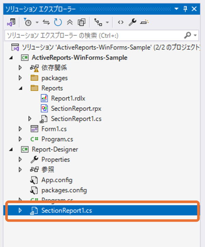
Task: Expand the Form1.cs node
Action: coord(20,129)
